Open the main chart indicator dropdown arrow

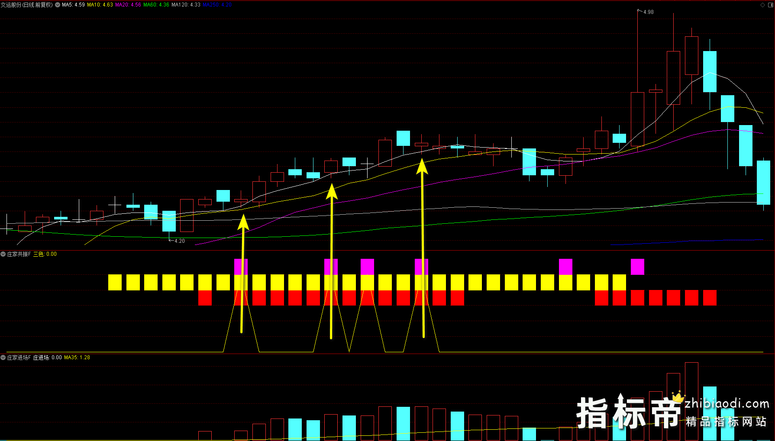click(58, 5)
